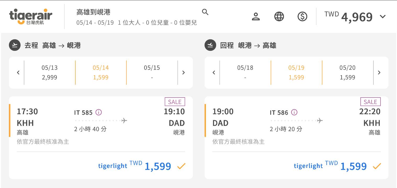Select the 05/13 outbound date tab

click(49, 72)
